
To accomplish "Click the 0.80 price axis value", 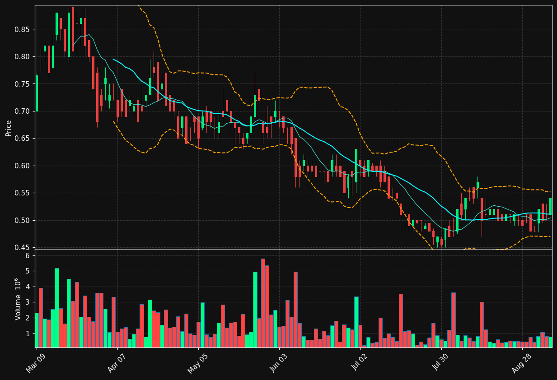I will (x=22, y=57).
